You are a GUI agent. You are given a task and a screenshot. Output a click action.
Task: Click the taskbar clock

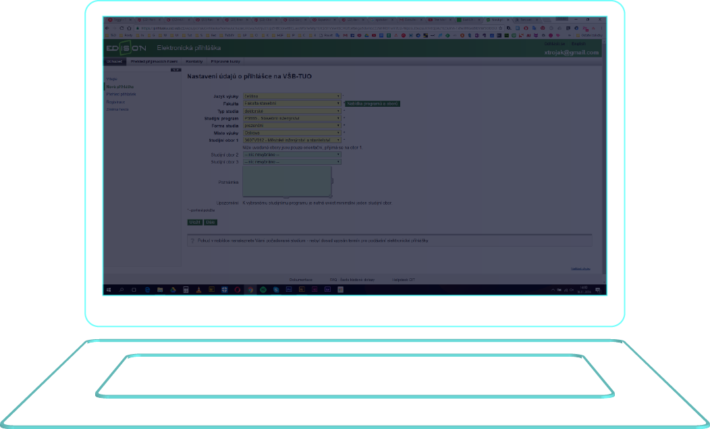pyautogui.click(x=584, y=290)
